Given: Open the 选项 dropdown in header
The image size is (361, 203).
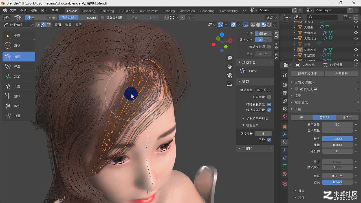Looking at the screenshot, I should (272, 18).
